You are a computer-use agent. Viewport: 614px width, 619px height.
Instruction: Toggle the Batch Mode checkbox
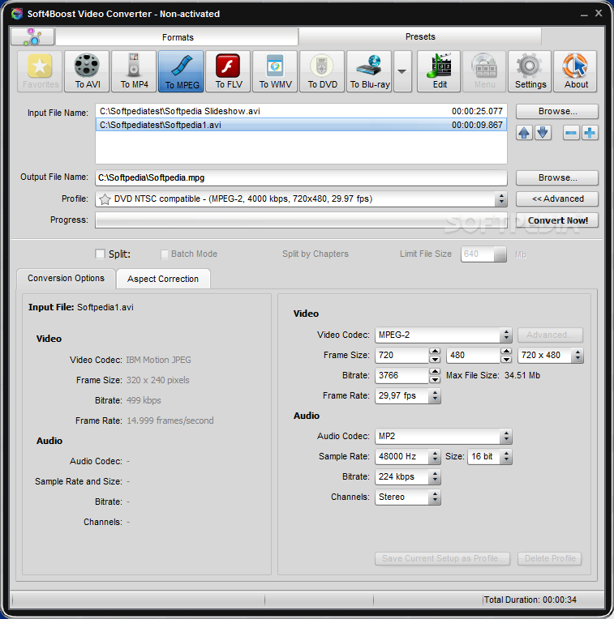point(165,254)
